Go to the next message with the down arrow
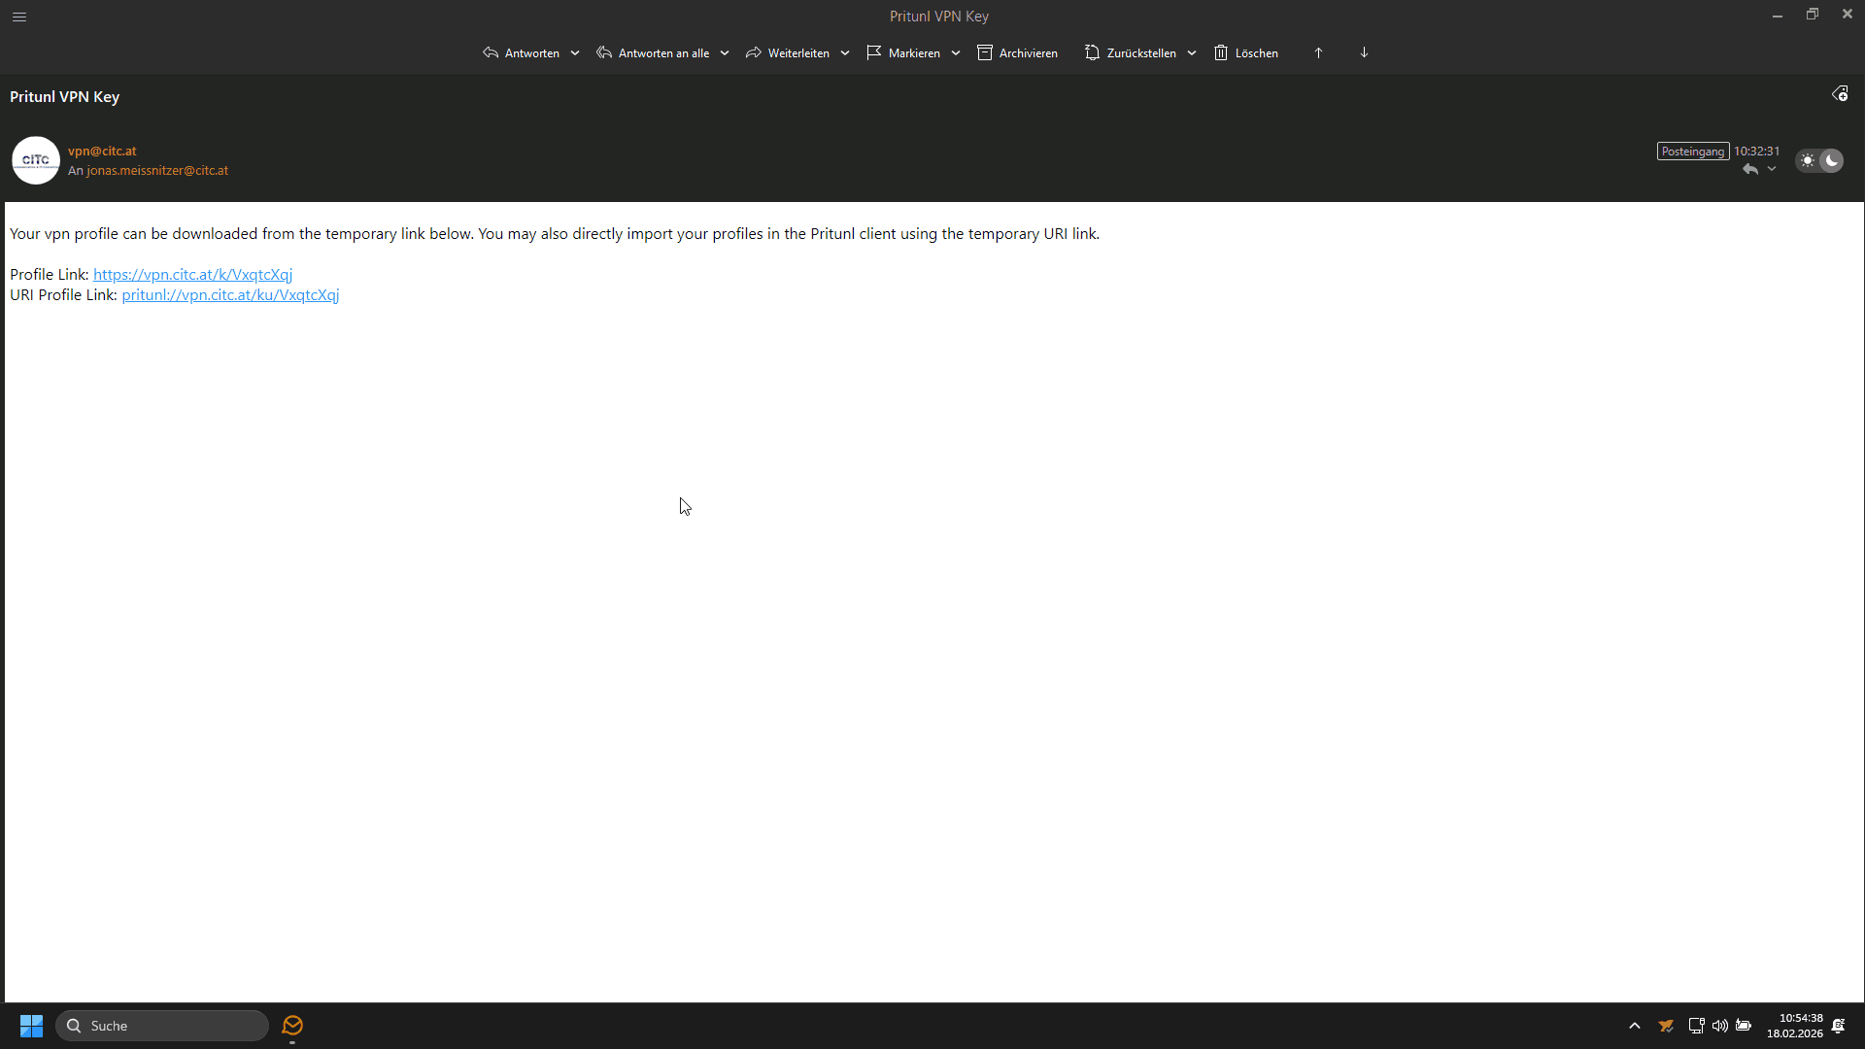The width and height of the screenshot is (1865, 1049). [1364, 52]
